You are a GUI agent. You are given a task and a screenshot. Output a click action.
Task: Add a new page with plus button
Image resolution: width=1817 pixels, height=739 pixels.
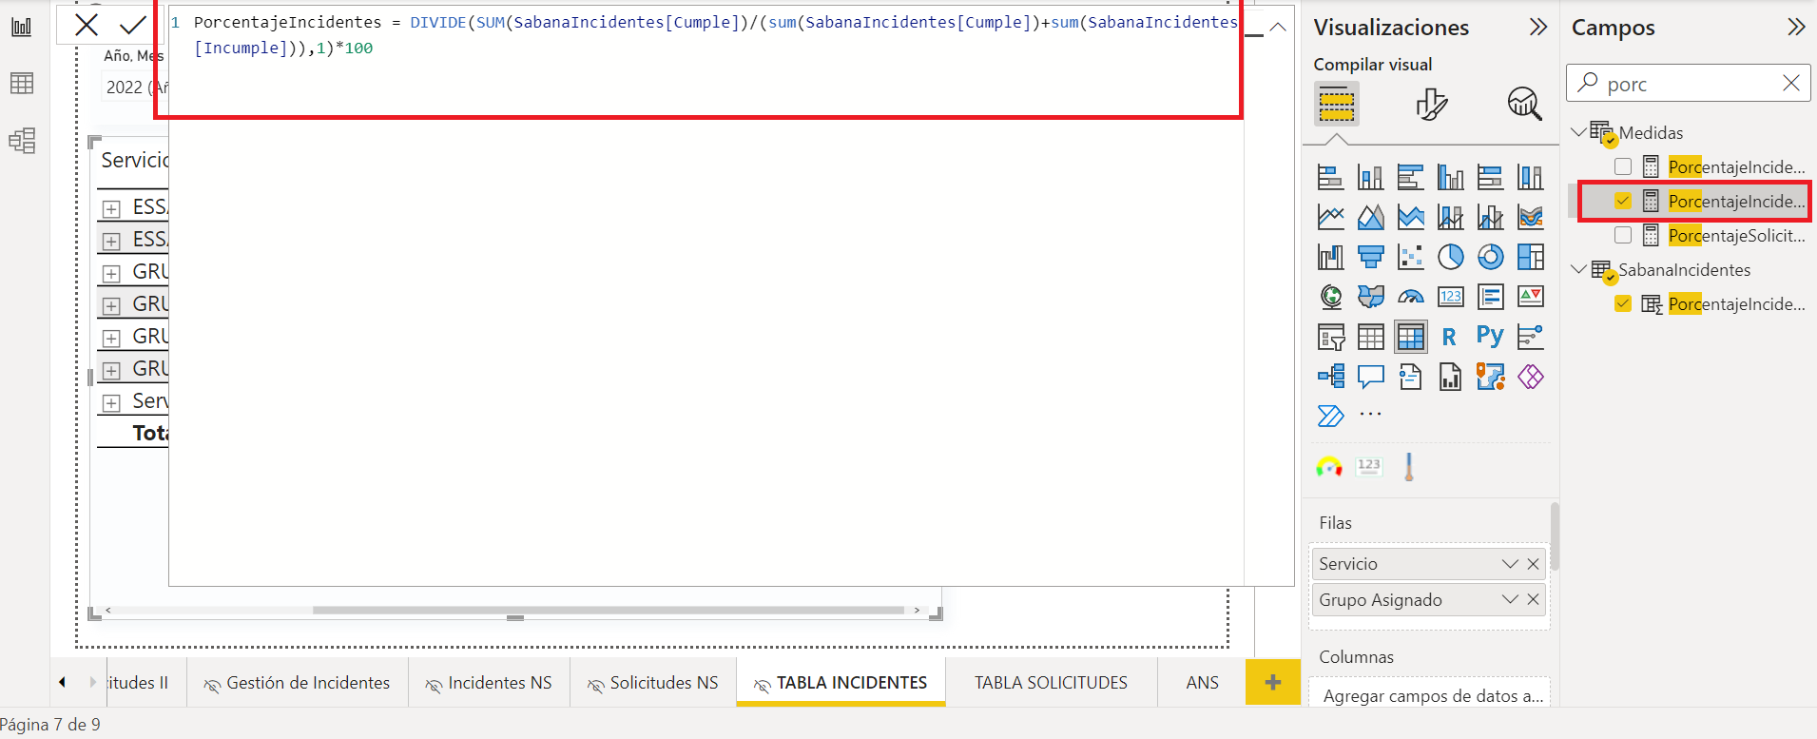(1273, 682)
